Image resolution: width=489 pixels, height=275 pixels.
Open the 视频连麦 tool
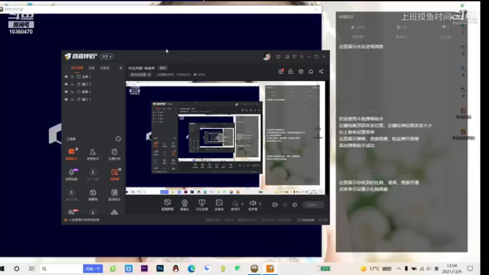(x=72, y=174)
